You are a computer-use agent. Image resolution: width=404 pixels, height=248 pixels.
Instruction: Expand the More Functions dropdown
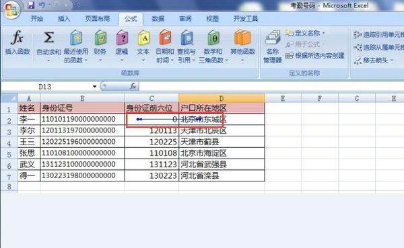point(242,60)
